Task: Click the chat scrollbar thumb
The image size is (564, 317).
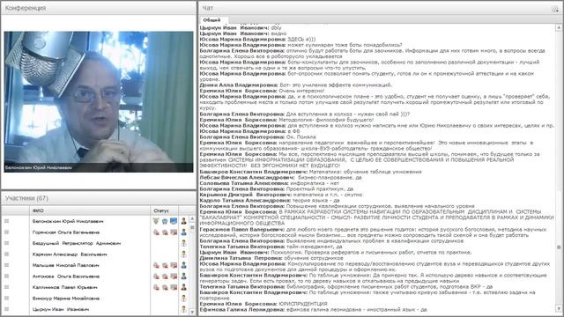Action: pos(558,247)
